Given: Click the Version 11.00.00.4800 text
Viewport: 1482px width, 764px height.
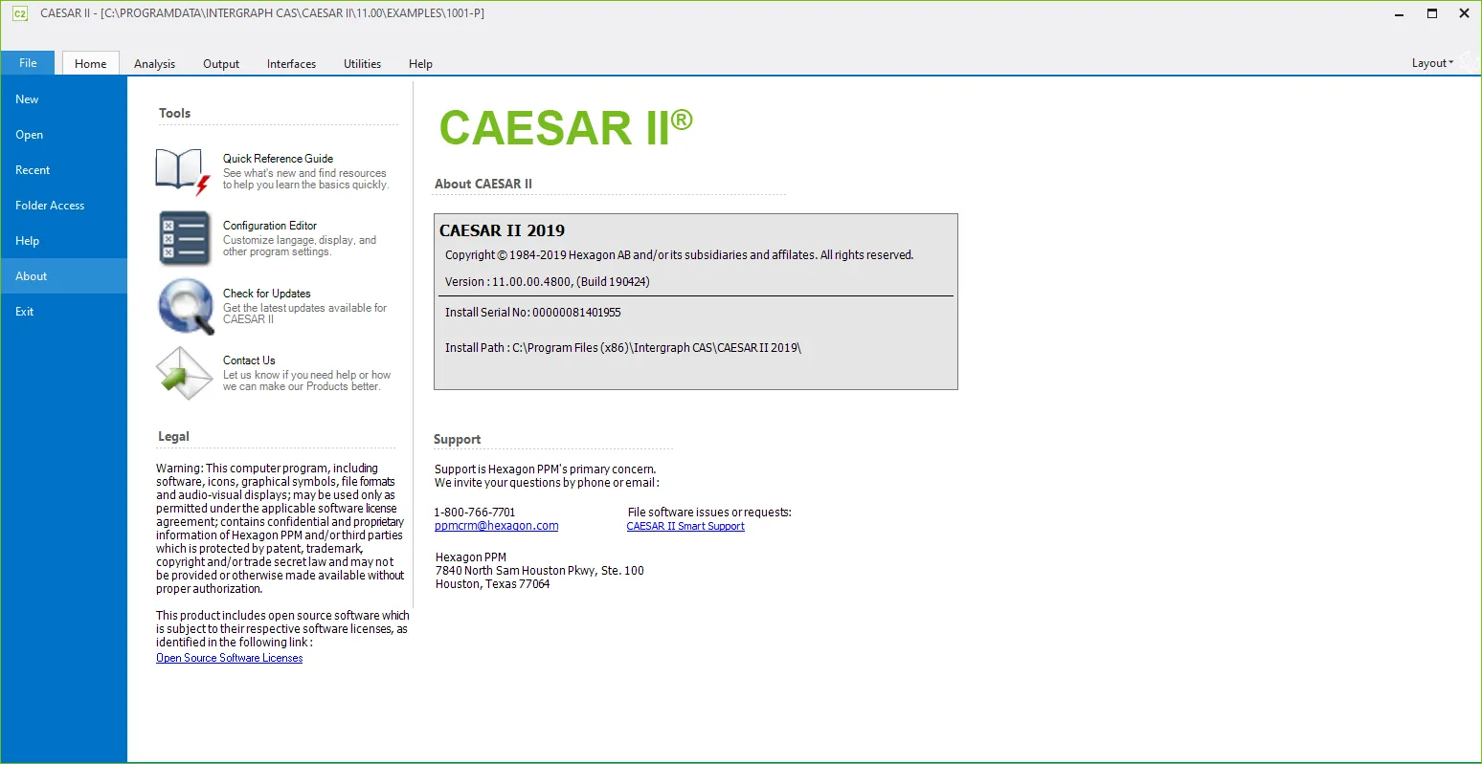Looking at the screenshot, I should 548,282.
